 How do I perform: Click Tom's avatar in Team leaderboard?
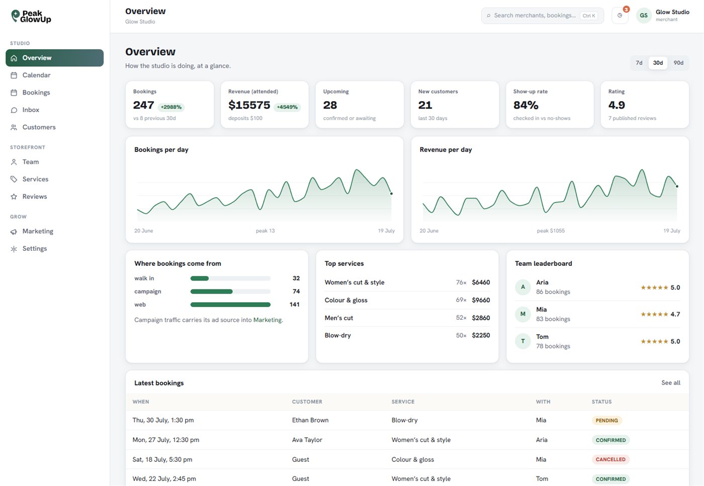[523, 341]
